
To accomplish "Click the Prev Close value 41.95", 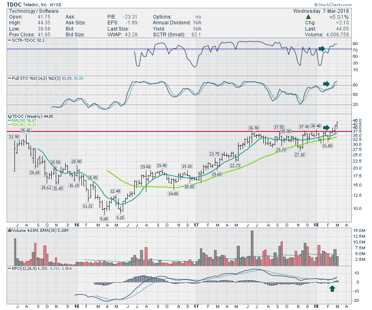I will (x=44, y=35).
